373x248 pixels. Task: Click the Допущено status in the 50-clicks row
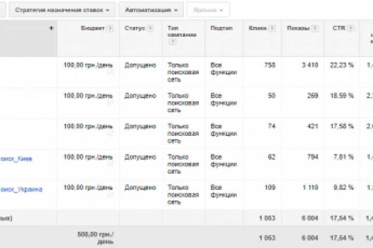[140, 96]
